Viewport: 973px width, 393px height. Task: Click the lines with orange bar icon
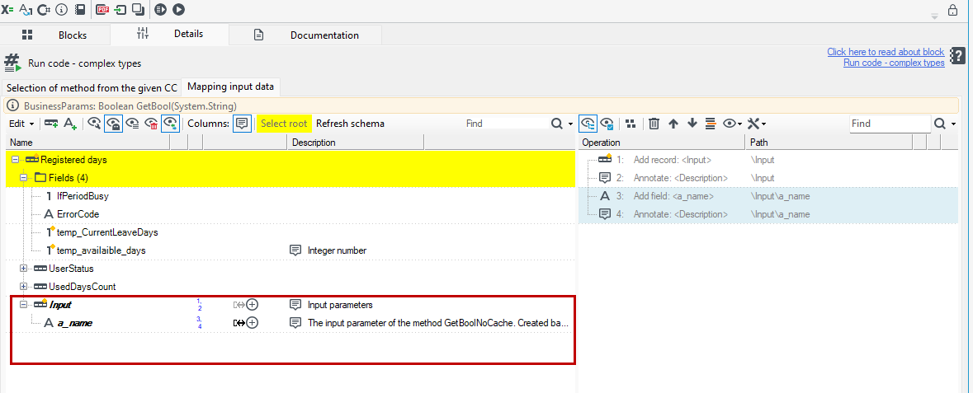711,124
